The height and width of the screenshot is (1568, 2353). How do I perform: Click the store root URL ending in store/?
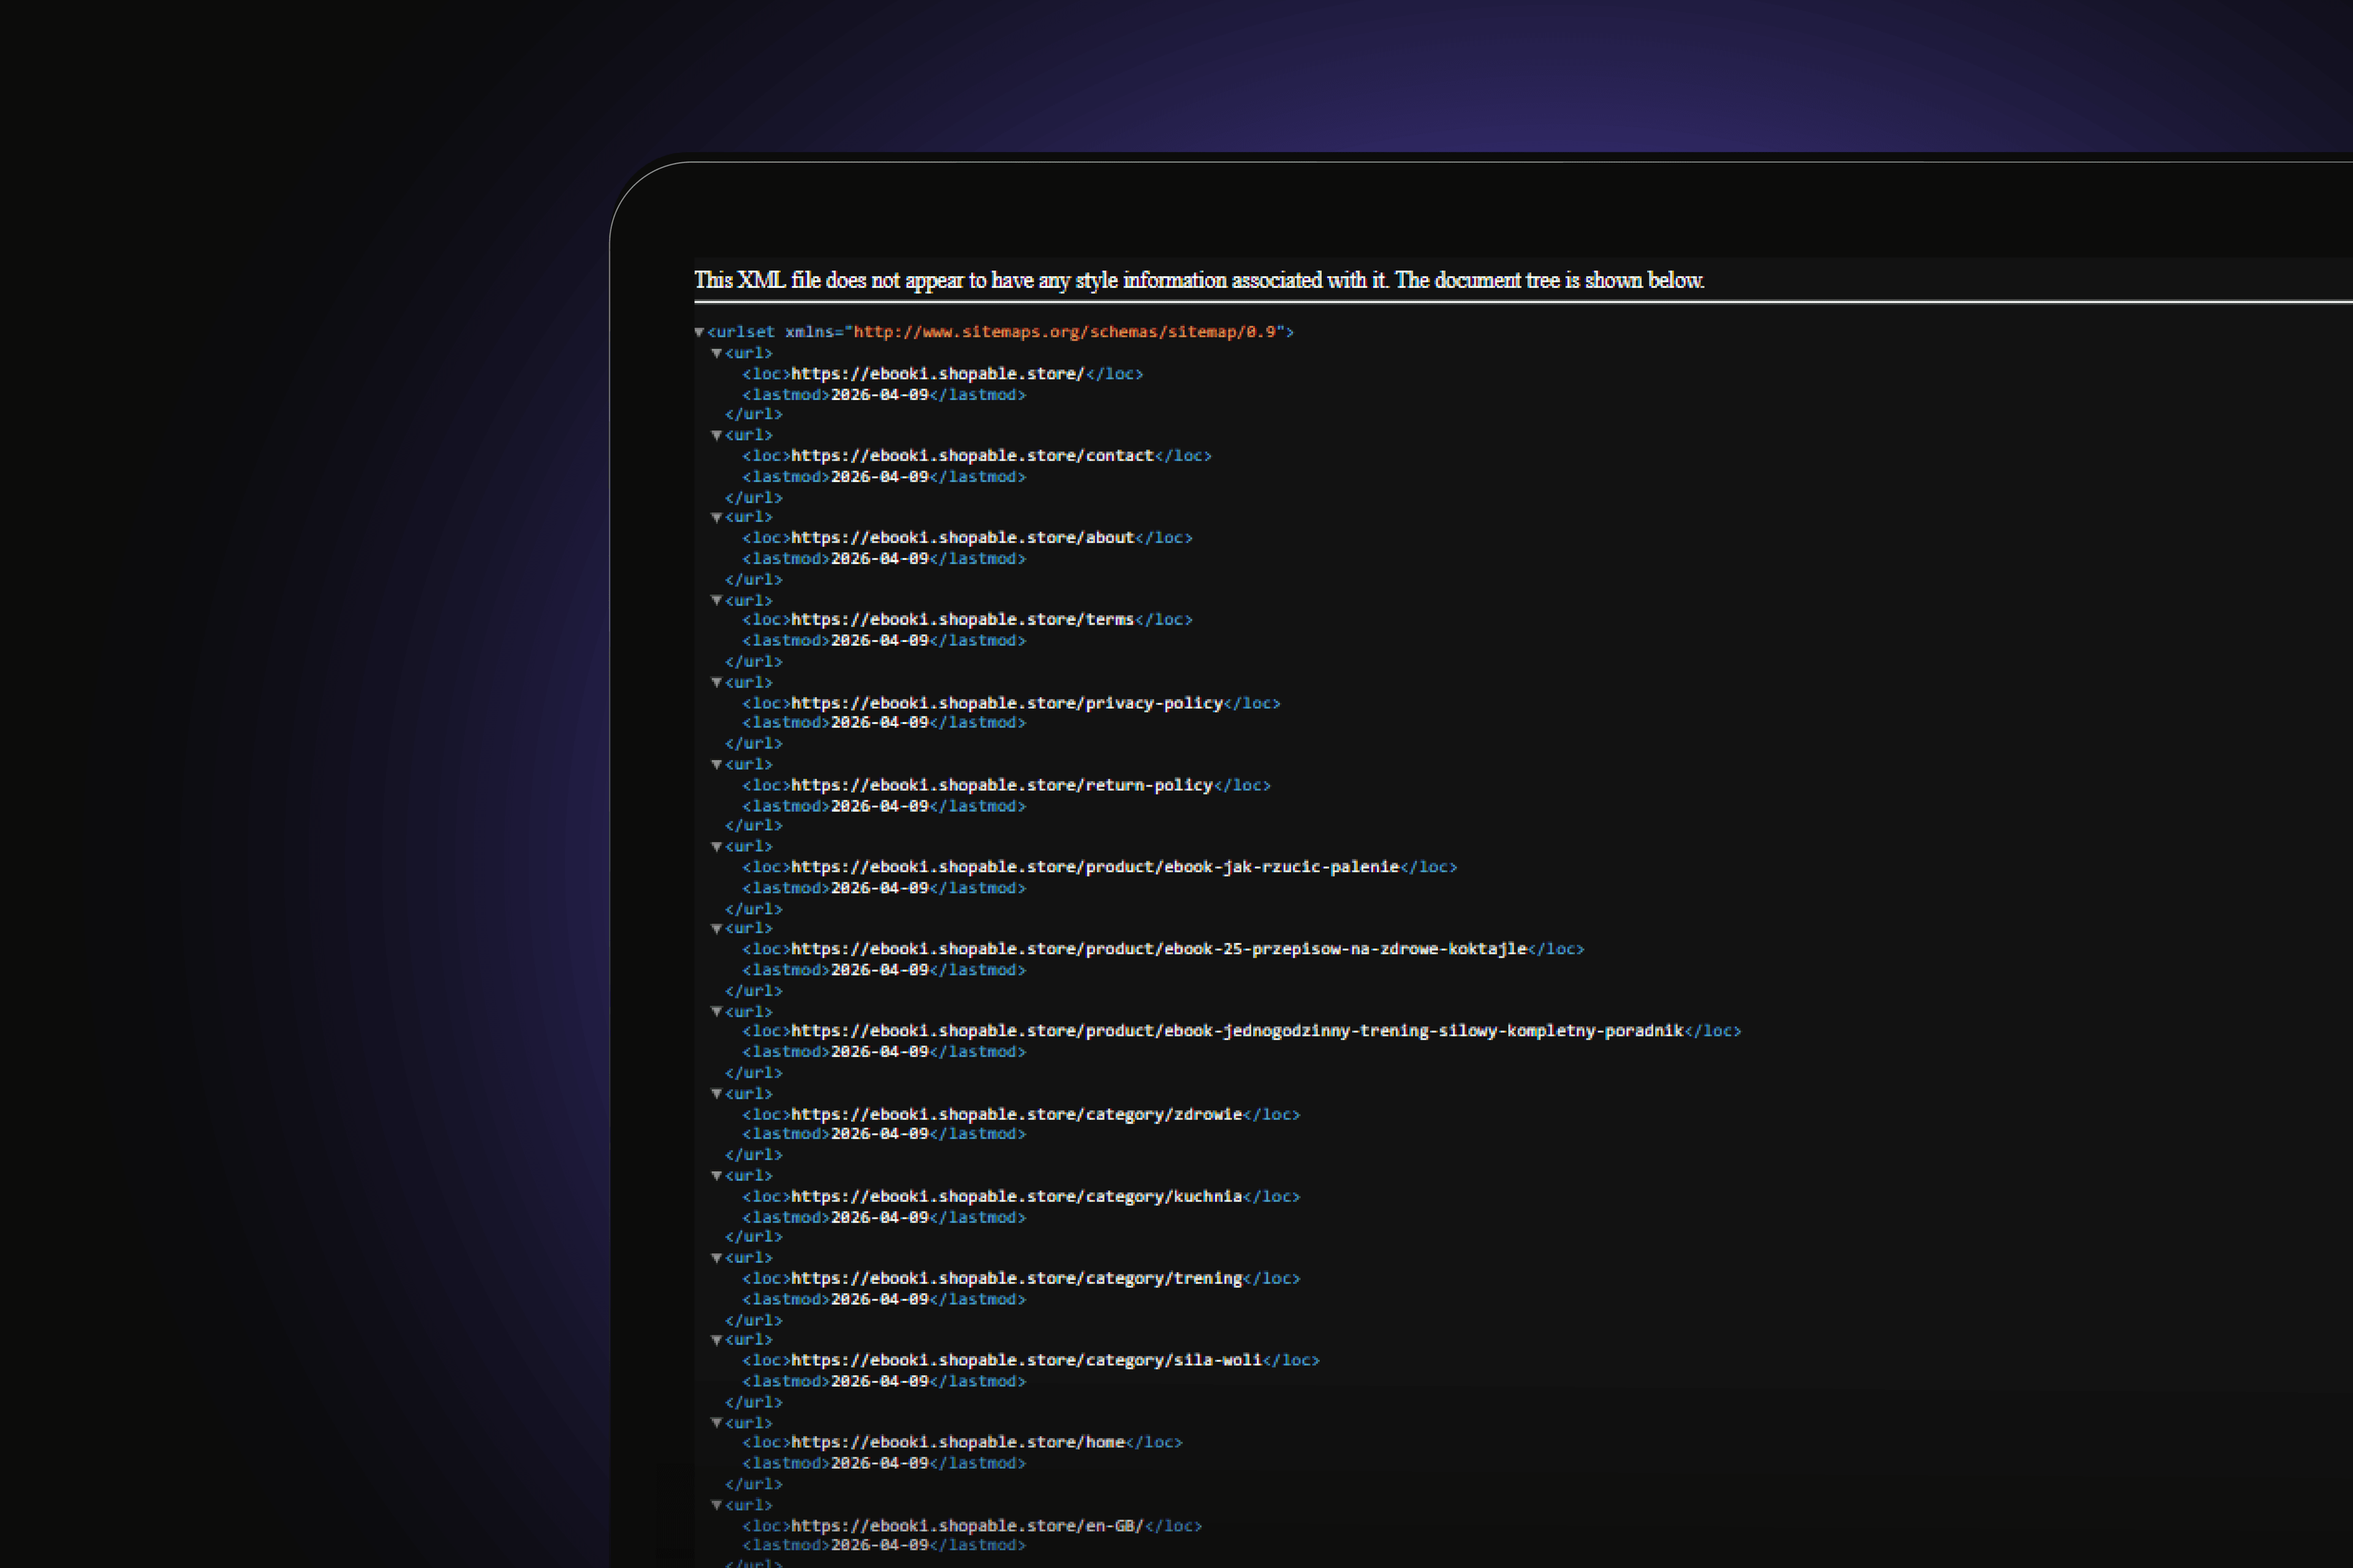tap(938, 374)
